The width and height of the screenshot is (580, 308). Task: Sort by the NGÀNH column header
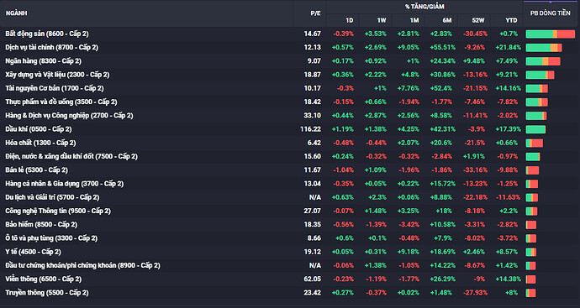16,13
